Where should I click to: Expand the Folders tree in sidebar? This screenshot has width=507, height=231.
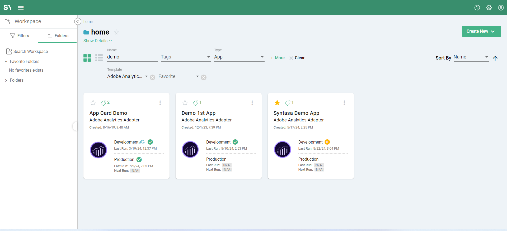[6, 80]
